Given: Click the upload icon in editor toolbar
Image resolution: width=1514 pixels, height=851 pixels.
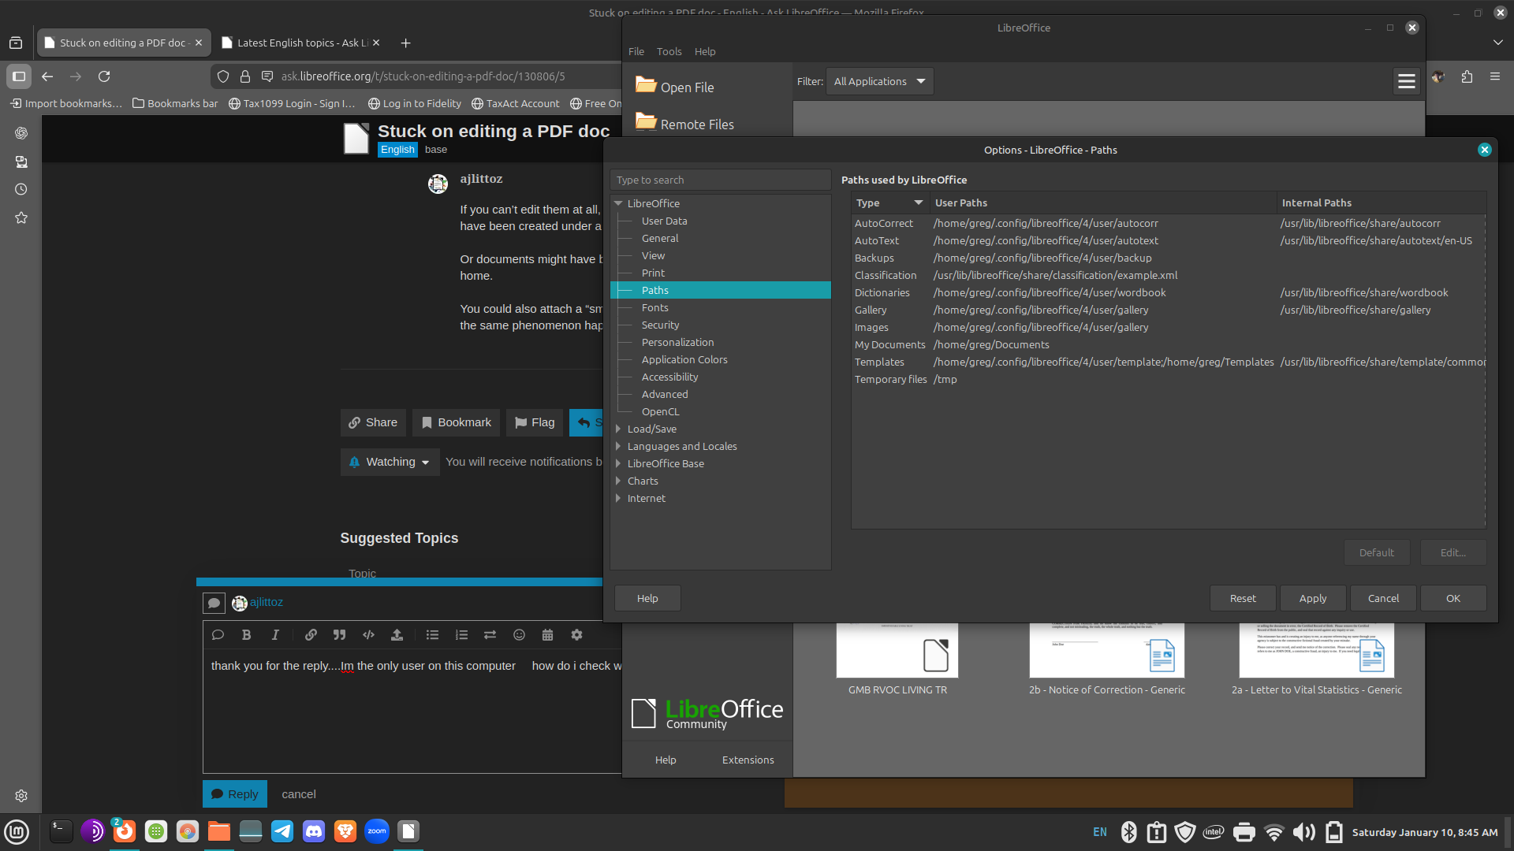Looking at the screenshot, I should [x=397, y=635].
